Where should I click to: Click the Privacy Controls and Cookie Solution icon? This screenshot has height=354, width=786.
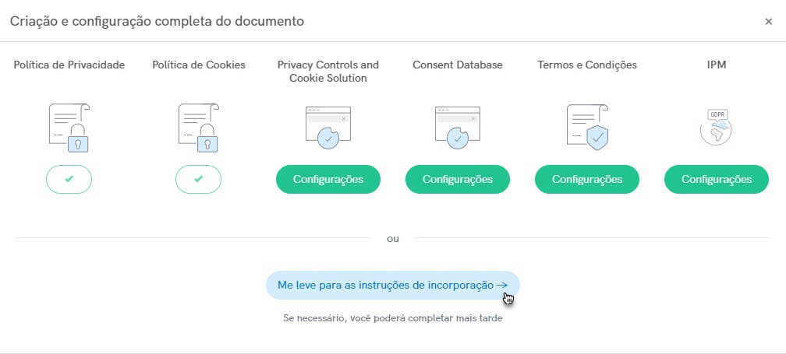328,128
